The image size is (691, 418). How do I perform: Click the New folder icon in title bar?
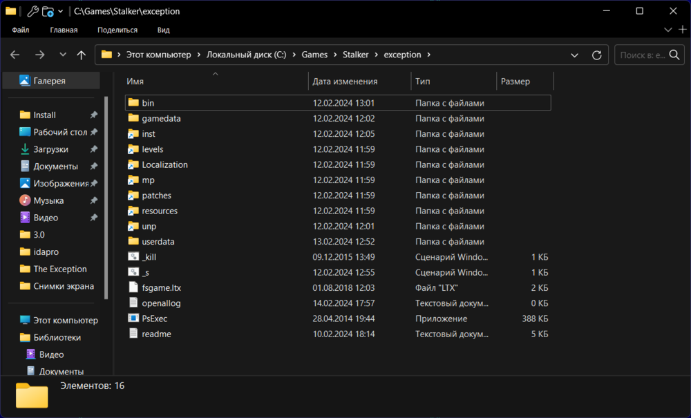point(48,11)
